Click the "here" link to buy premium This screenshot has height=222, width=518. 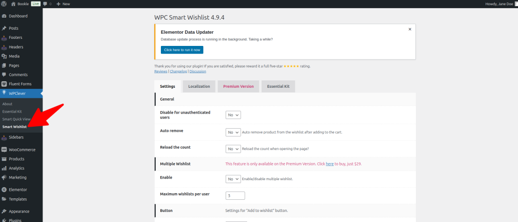click(330, 163)
